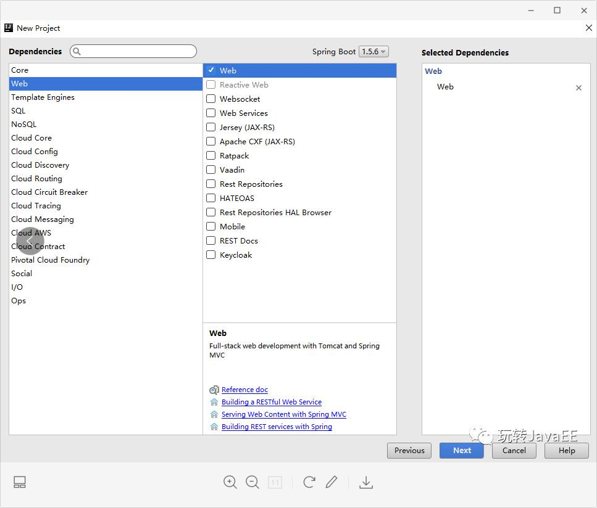Viewport: 597px width, 508px height.
Task: Focus the Dependencies search field
Action: click(x=133, y=51)
